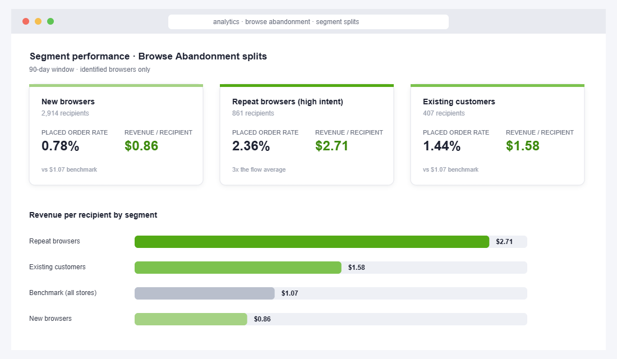Click the benchmark note in New browsers card

tap(69, 169)
